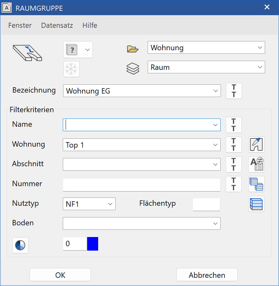
Task: Click text format button next to Bezeichnung
Action: point(234,91)
